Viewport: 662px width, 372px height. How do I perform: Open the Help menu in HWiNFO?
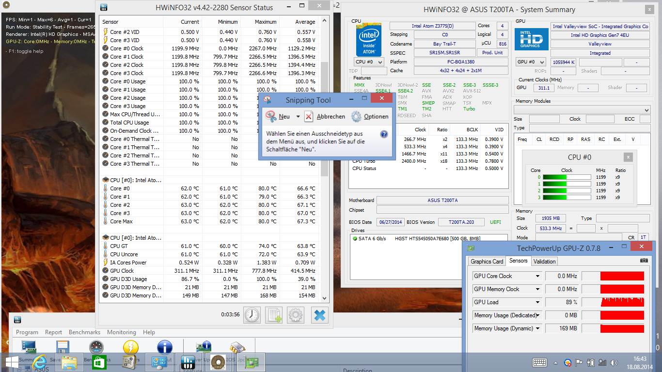tap(149, 332)
